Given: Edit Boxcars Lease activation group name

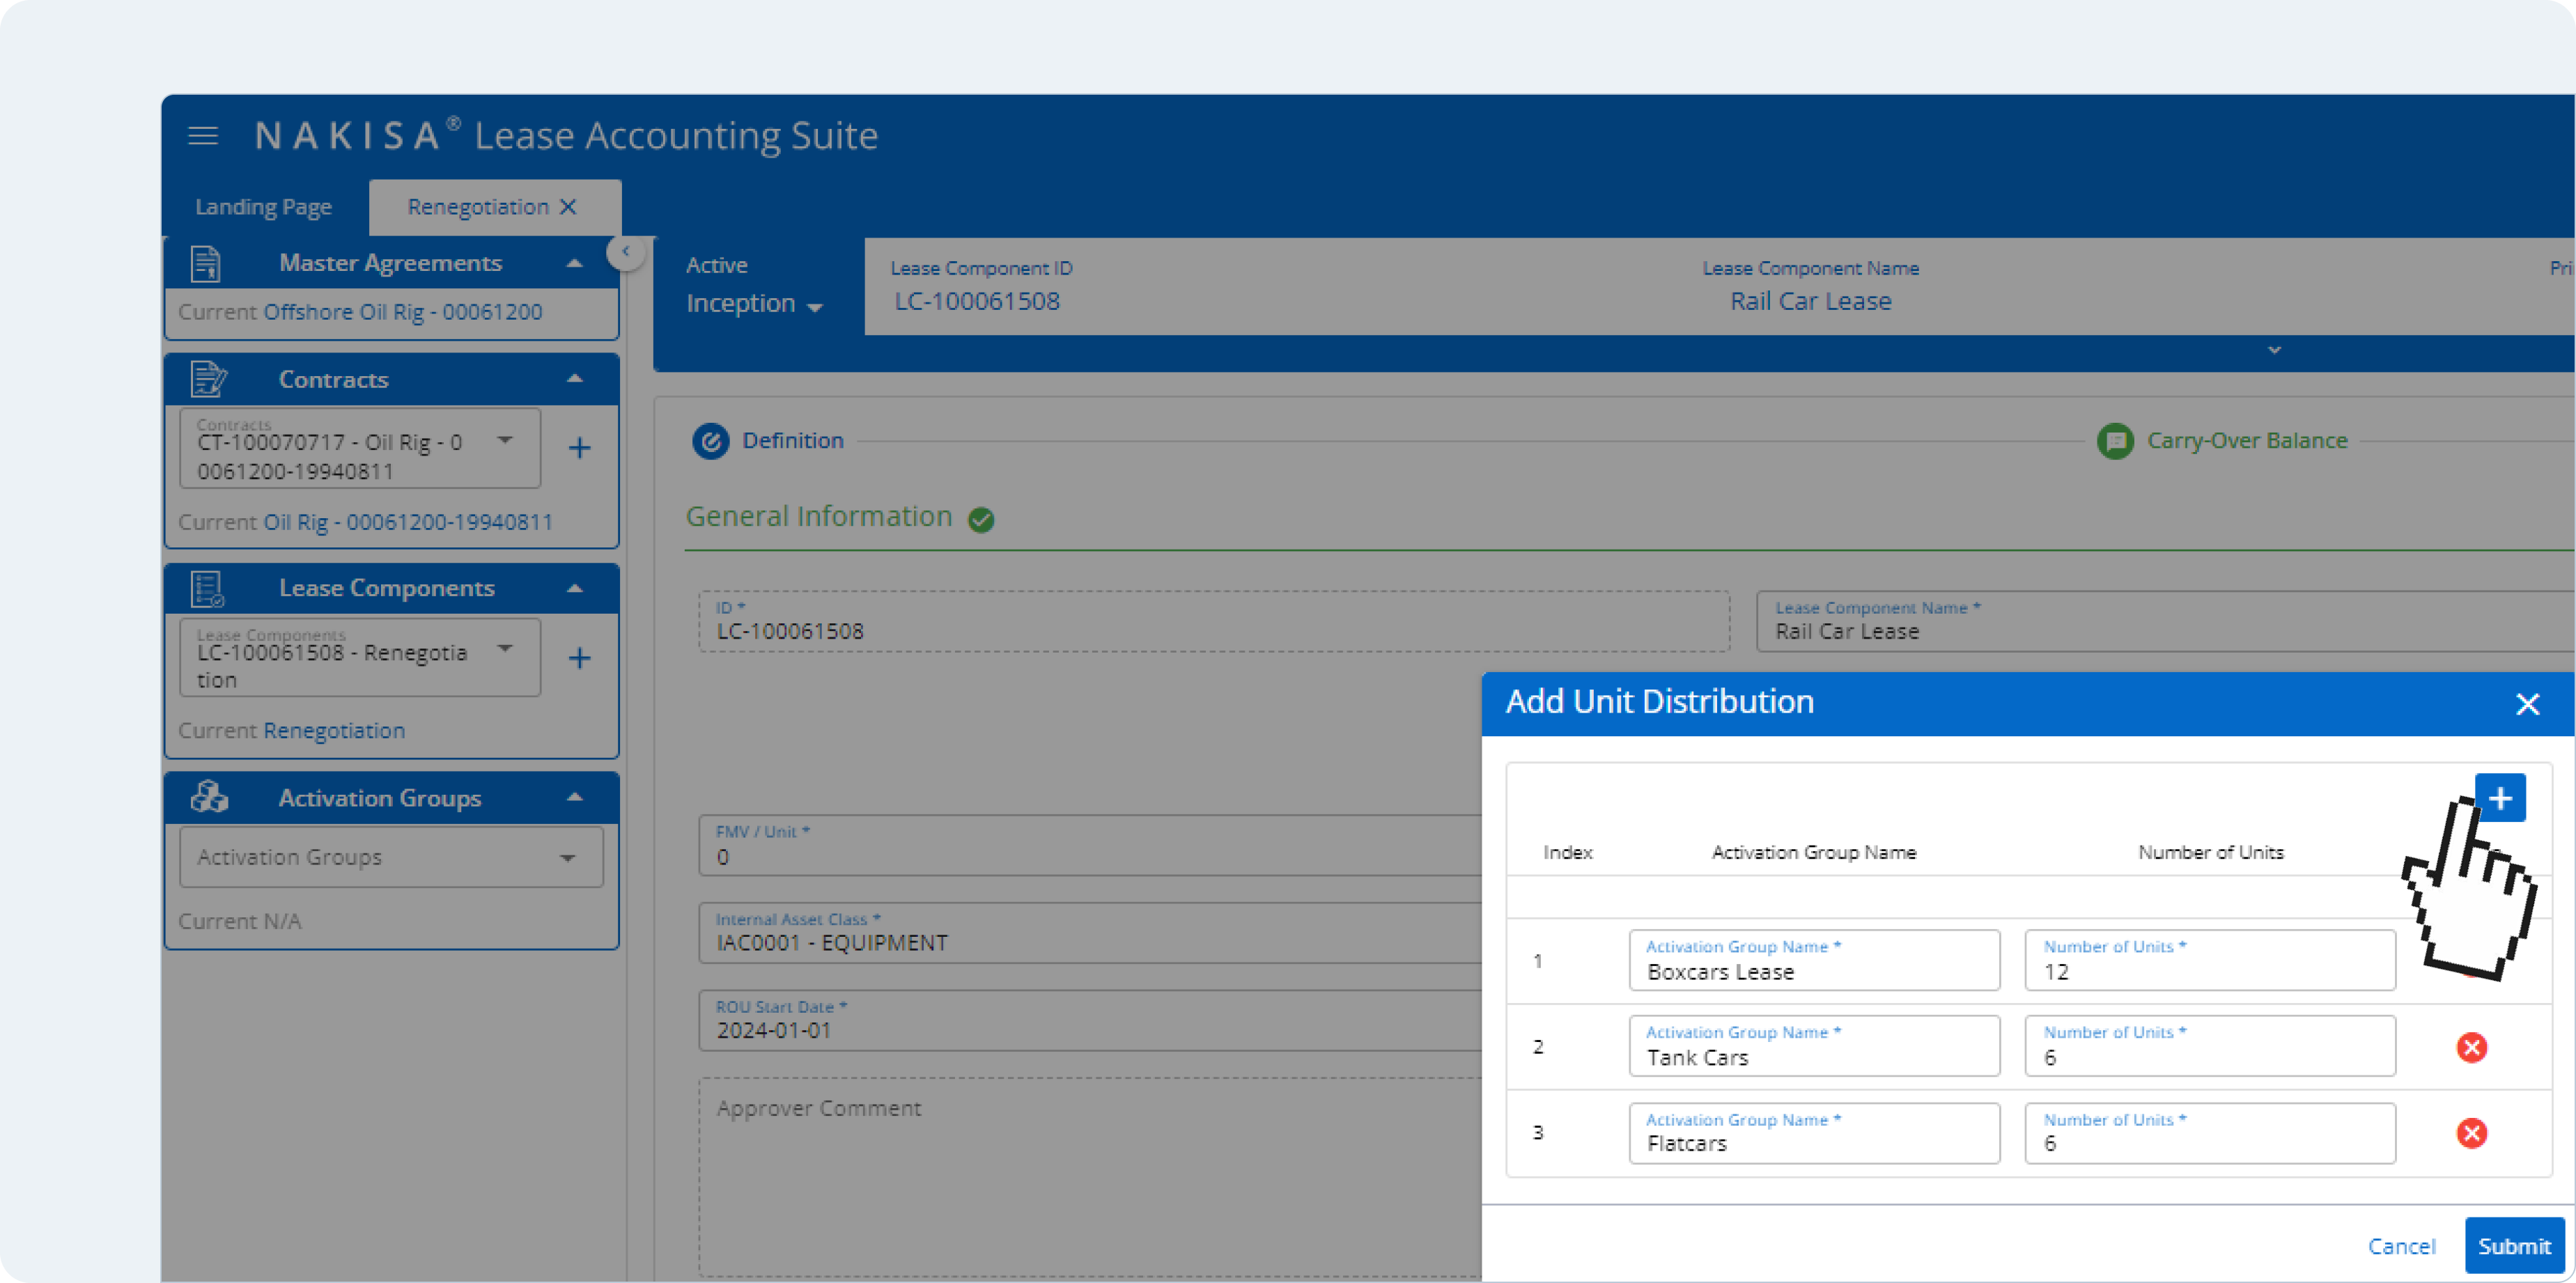Looking at the screenshot, I should (x=1814, y=960).
